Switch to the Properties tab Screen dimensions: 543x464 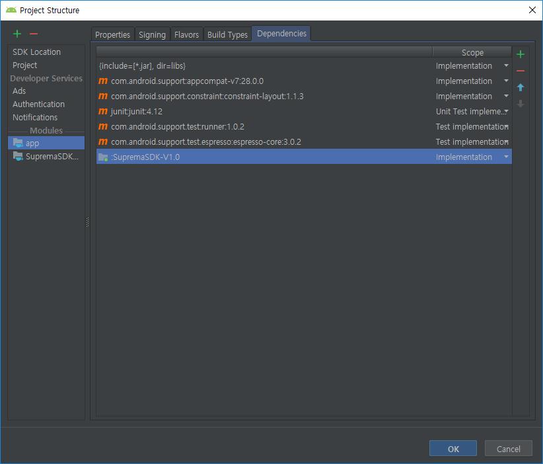click(x=113, y=35)
